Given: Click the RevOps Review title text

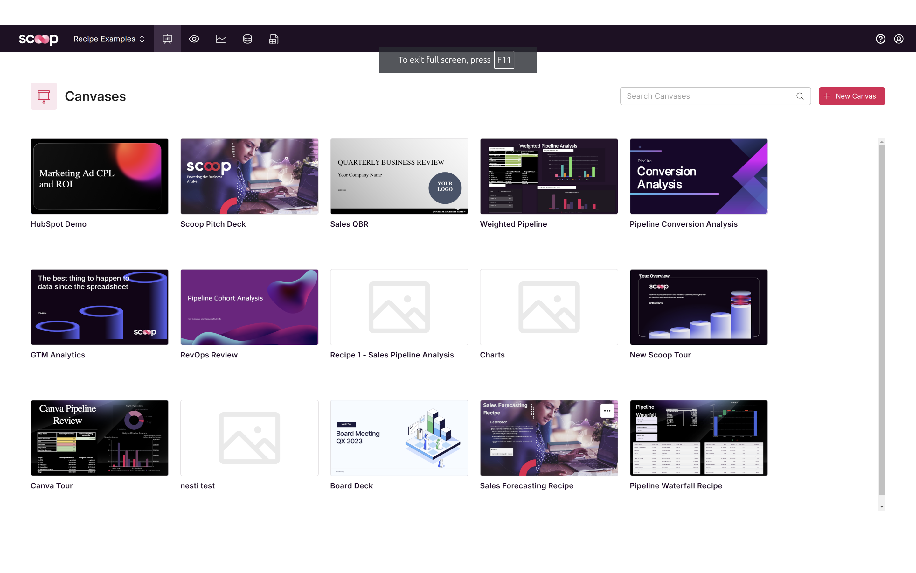Looking at the screenshot, I should click(x=209, y=355).
